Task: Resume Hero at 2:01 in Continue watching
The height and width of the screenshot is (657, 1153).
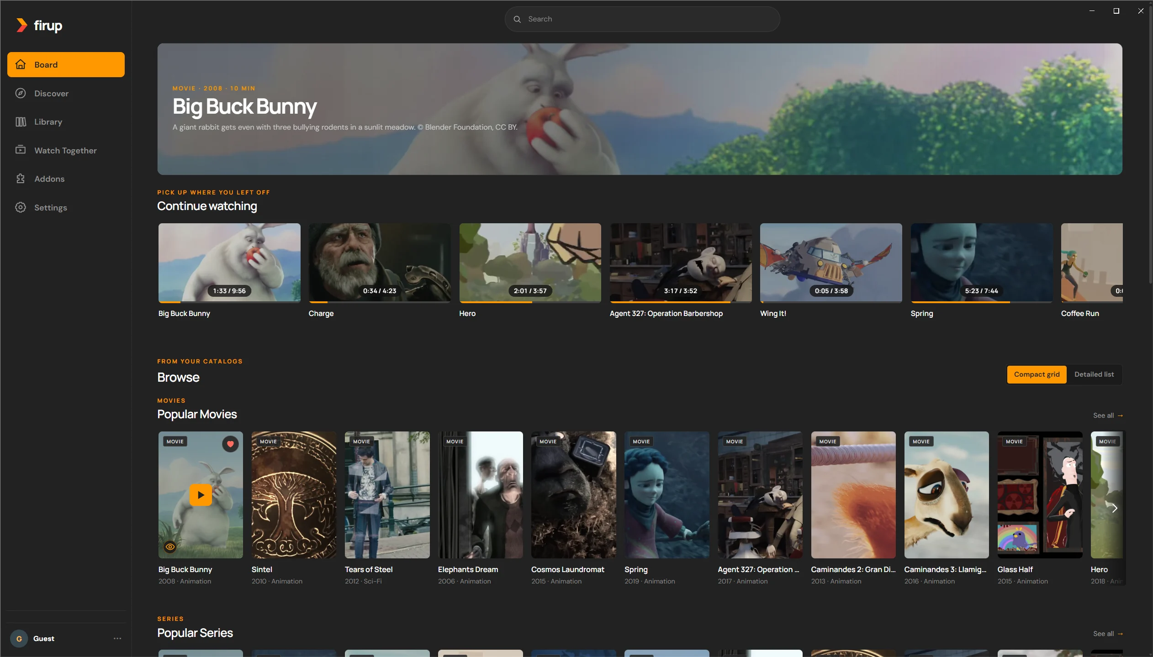Action: (x=530, y=263)
